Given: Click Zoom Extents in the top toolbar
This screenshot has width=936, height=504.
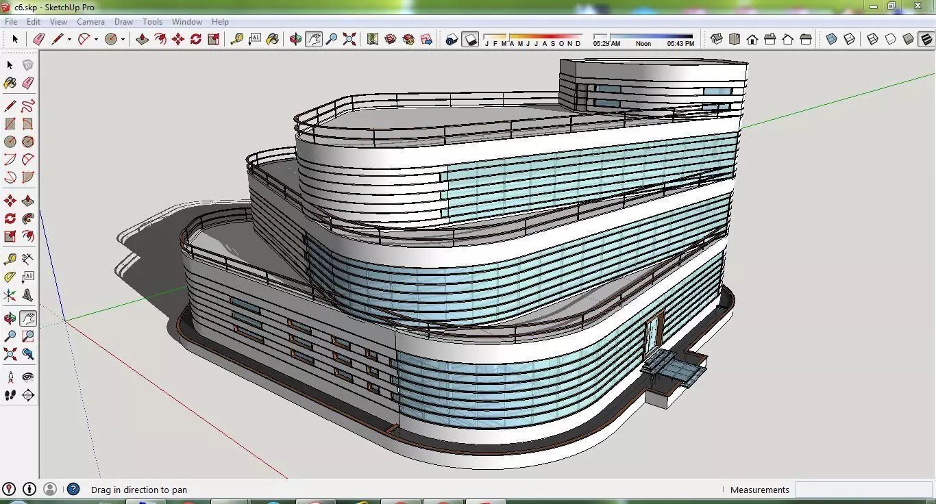Looking at the screenshot, I should point(349,39).
